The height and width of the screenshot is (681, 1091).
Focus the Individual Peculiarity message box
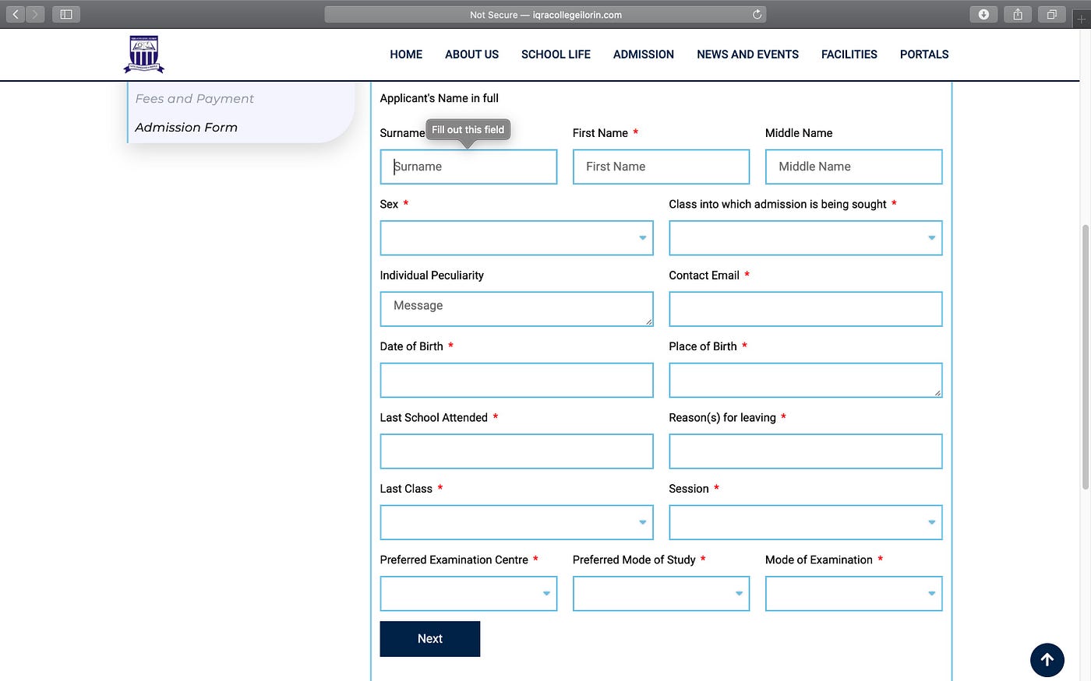point(517,309)
